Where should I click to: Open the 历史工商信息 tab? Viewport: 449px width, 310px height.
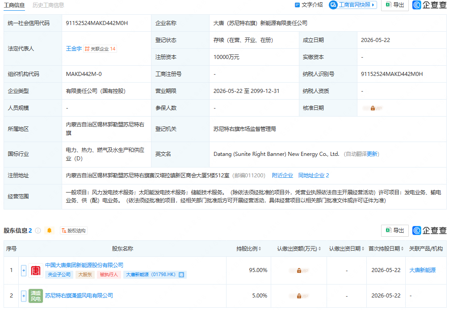[x=48, y=5]
